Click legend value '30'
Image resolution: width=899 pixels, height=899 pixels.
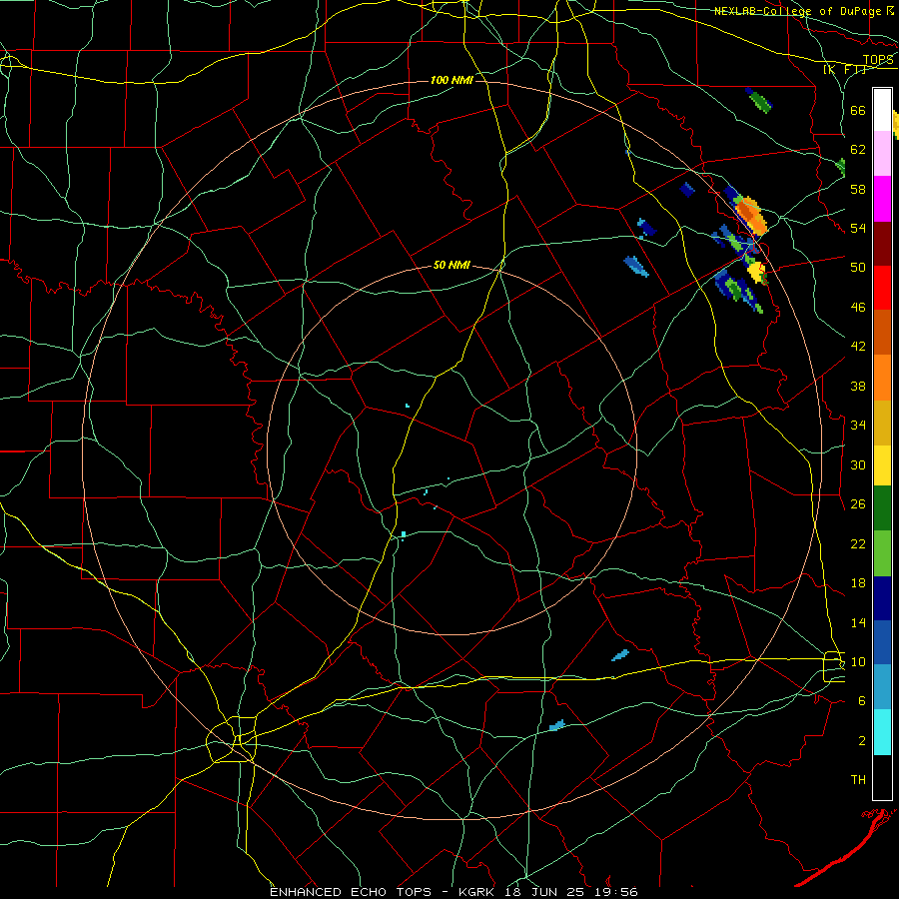point(858,464)
